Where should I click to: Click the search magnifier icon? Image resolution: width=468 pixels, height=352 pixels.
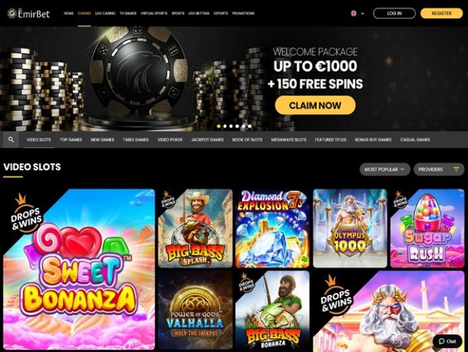pyautogui.click(x=11, y=139)
